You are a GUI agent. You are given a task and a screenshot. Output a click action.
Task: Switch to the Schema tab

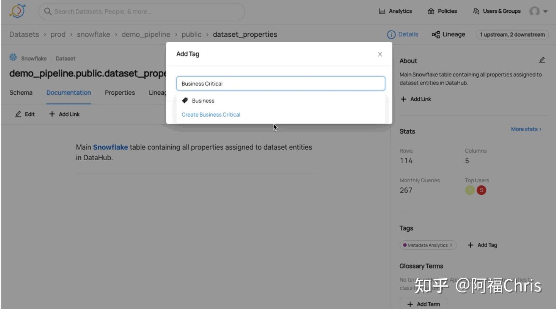pos(21,93)
